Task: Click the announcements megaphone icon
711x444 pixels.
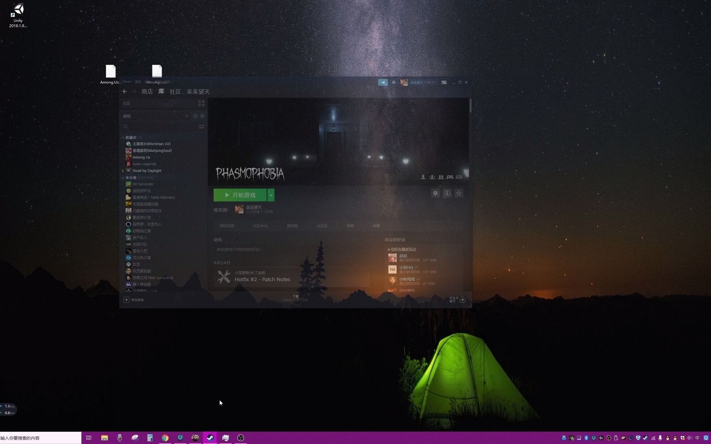Action: click(x=383, y=82)
